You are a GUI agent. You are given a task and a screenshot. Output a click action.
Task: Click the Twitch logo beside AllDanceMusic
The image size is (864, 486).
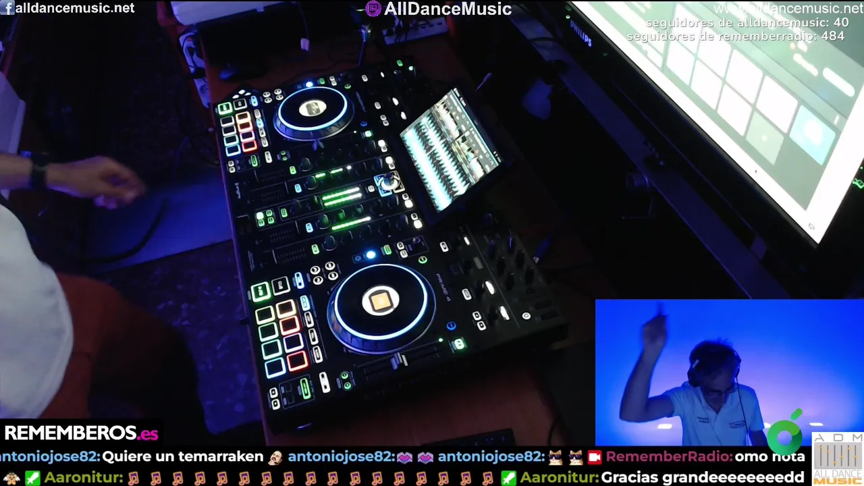pyautogui.click(x=373, y=9)
